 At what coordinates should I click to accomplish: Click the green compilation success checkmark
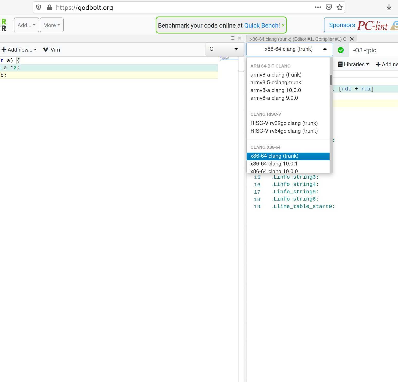point(341,50)
